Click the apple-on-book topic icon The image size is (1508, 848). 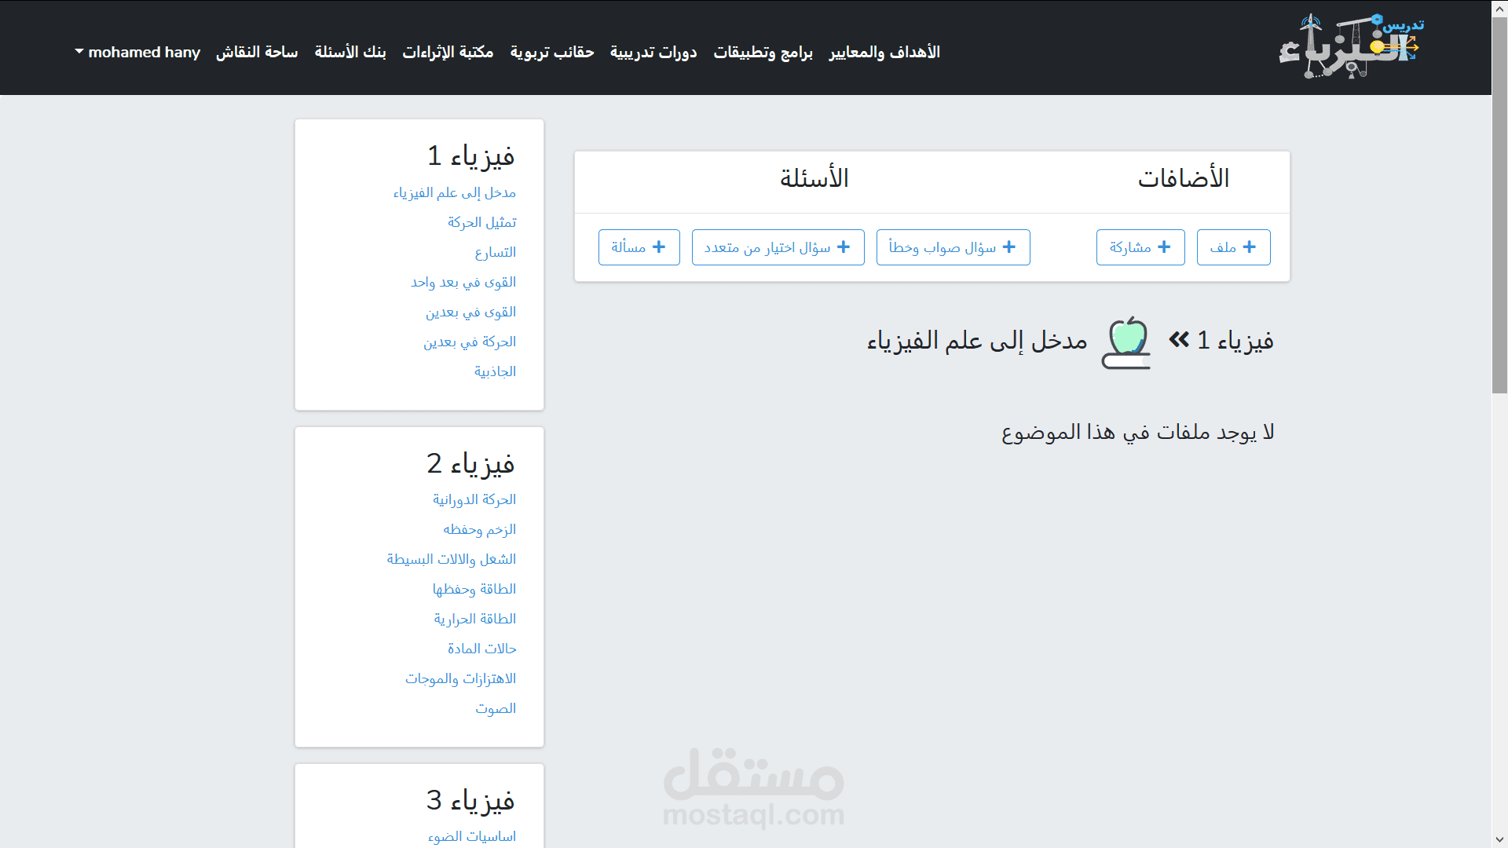pos(1127,342)
